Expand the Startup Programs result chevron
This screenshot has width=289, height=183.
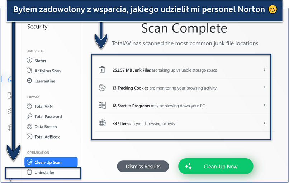tap(265, 105)
